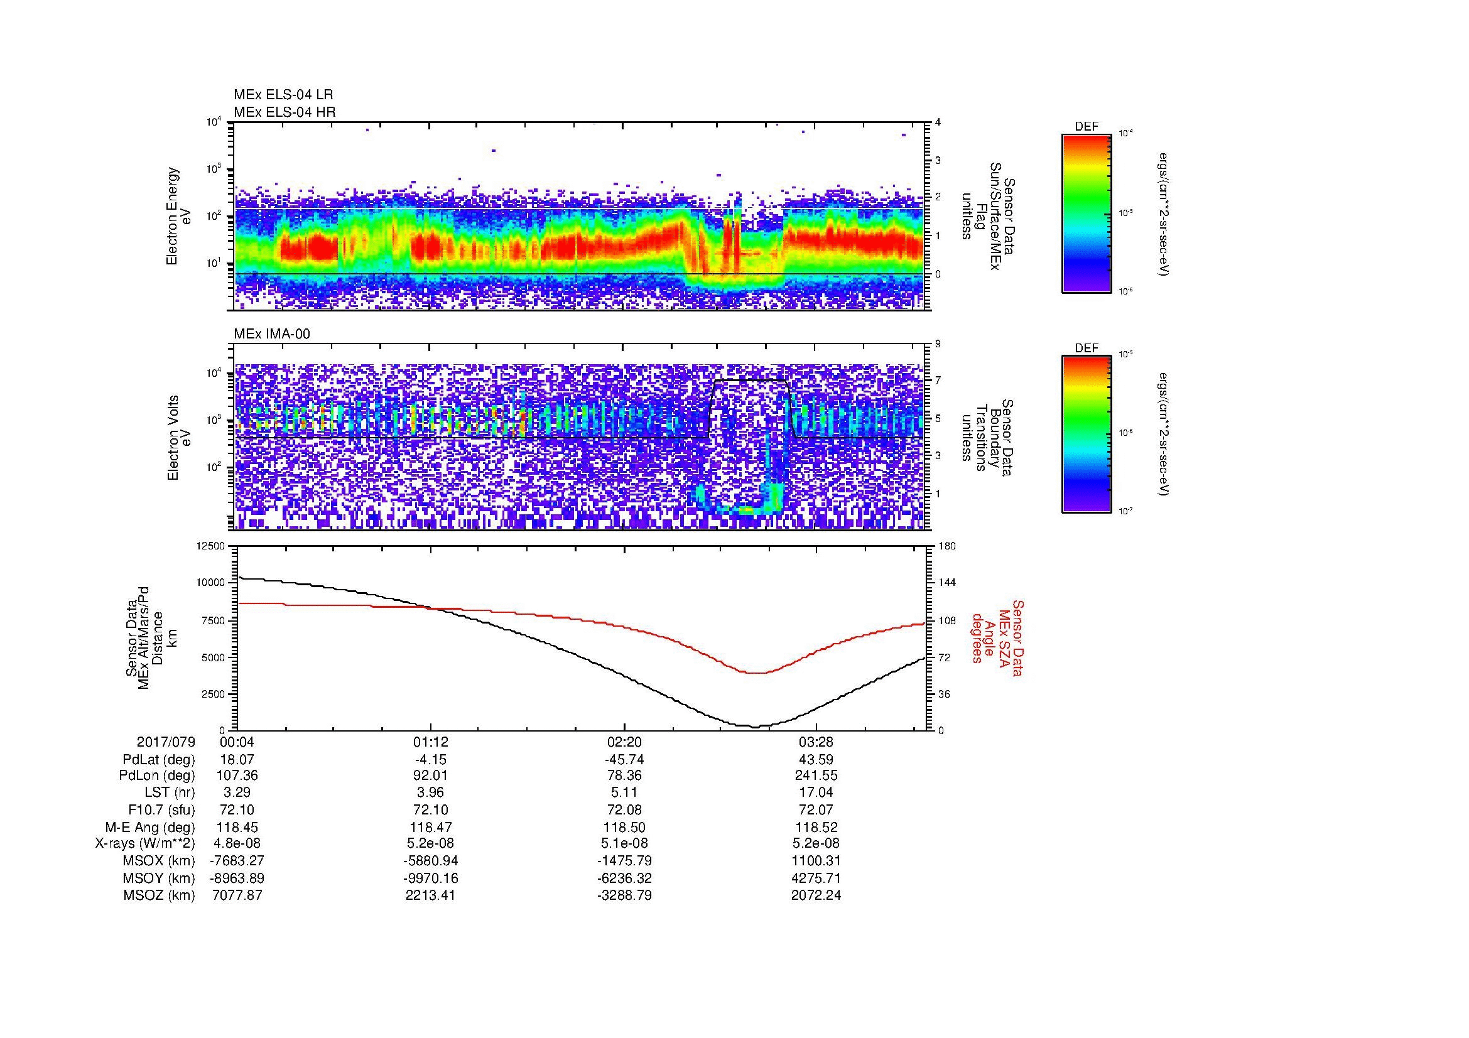Click the 'MSOZ (km)' row label
The height and width of the screenshot is (1038, 1469).
coord(160,895)
